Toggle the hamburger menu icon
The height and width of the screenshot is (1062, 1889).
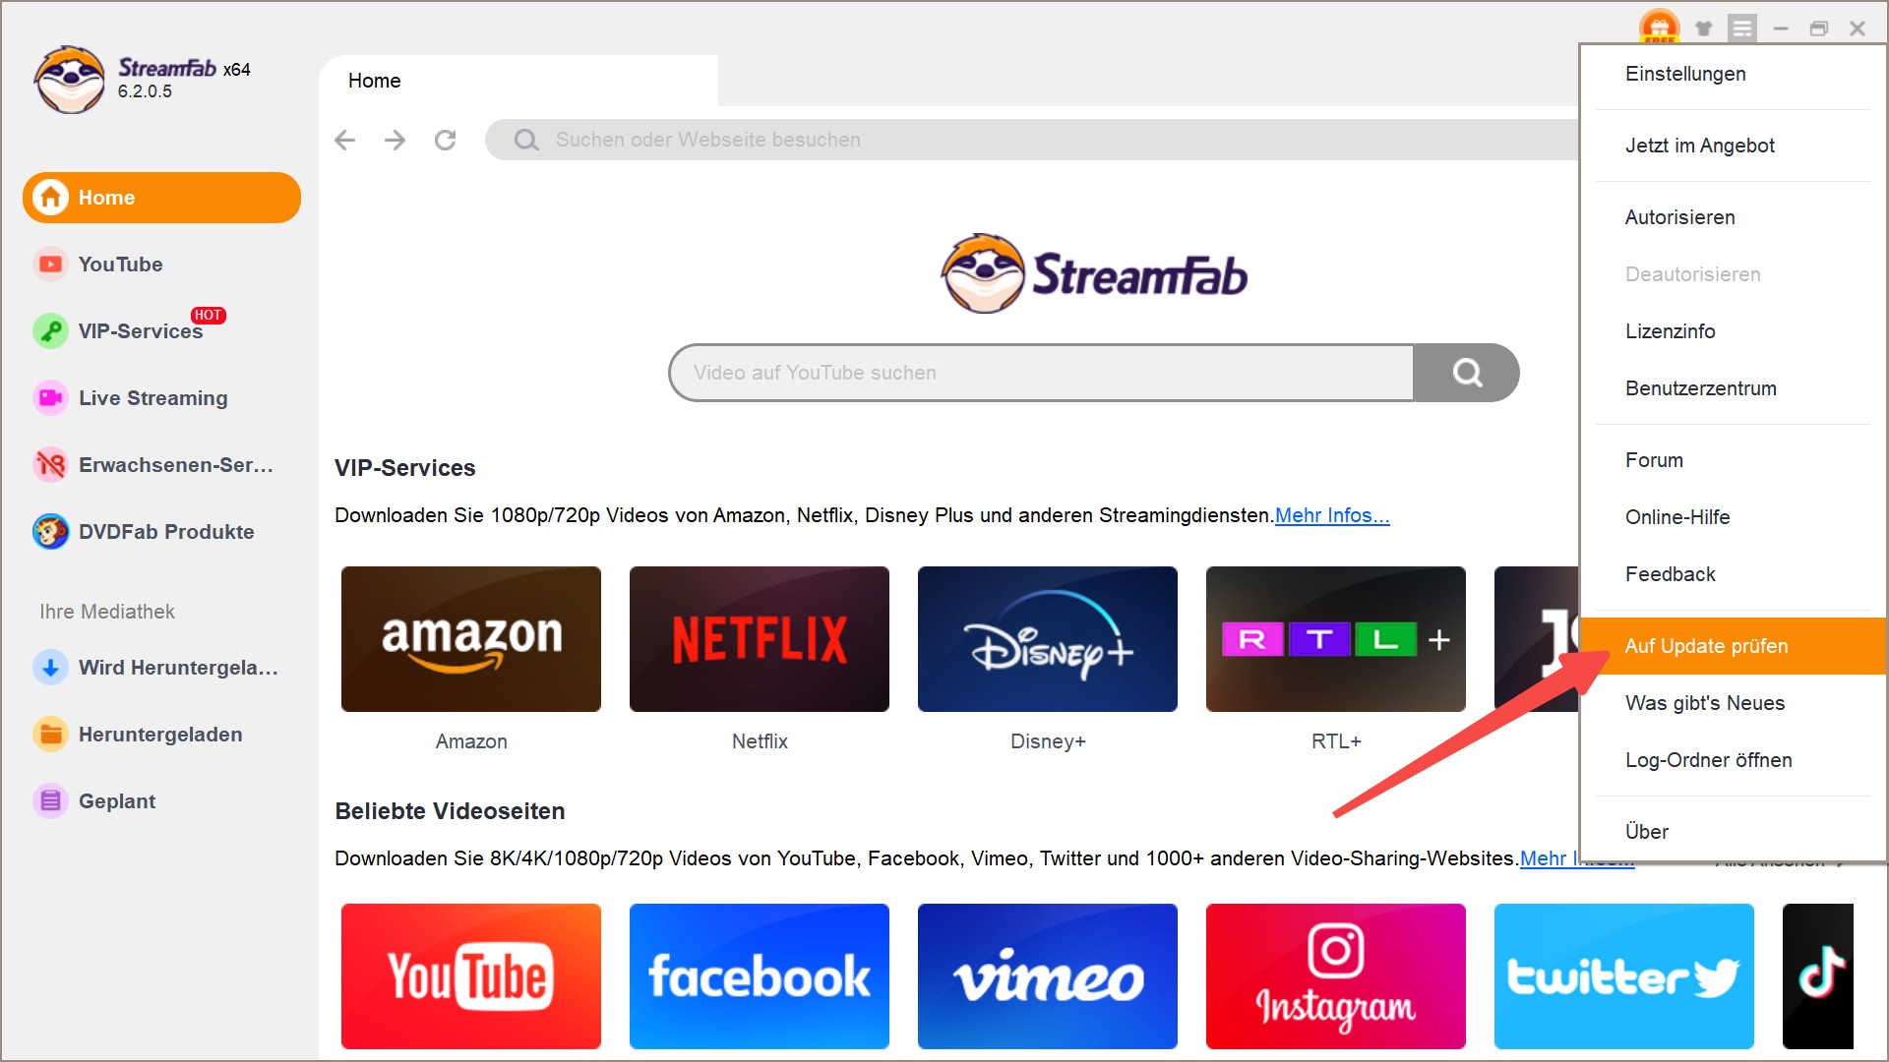click(x=1742, y=29)
